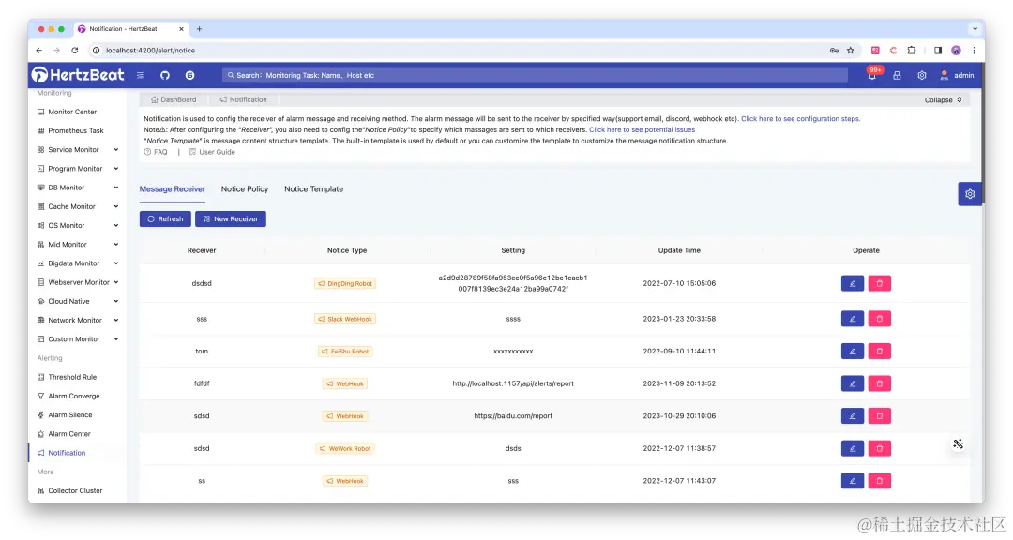
Task: Bookmark this page with the star icon
Action: 851,51
